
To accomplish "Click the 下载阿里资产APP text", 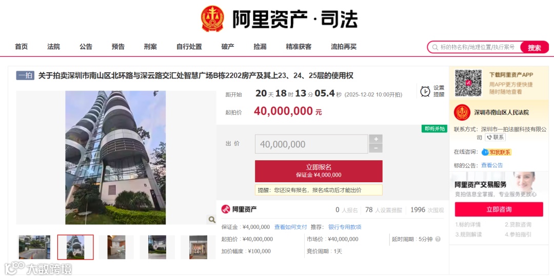I will [x=511, y=75].
